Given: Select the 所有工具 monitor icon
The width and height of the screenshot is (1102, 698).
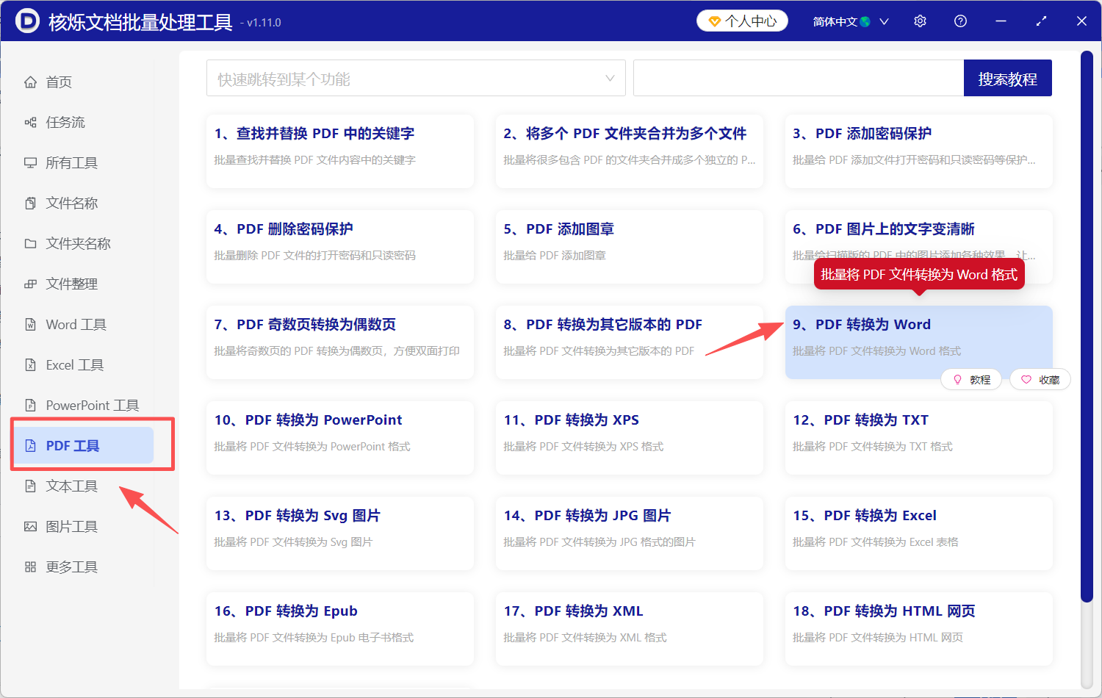Looking at the screenshot, I should tap(30, 162).
